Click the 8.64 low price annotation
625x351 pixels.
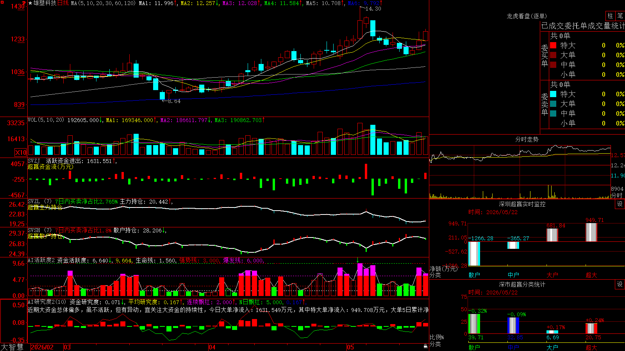click(x=174, y=101)
